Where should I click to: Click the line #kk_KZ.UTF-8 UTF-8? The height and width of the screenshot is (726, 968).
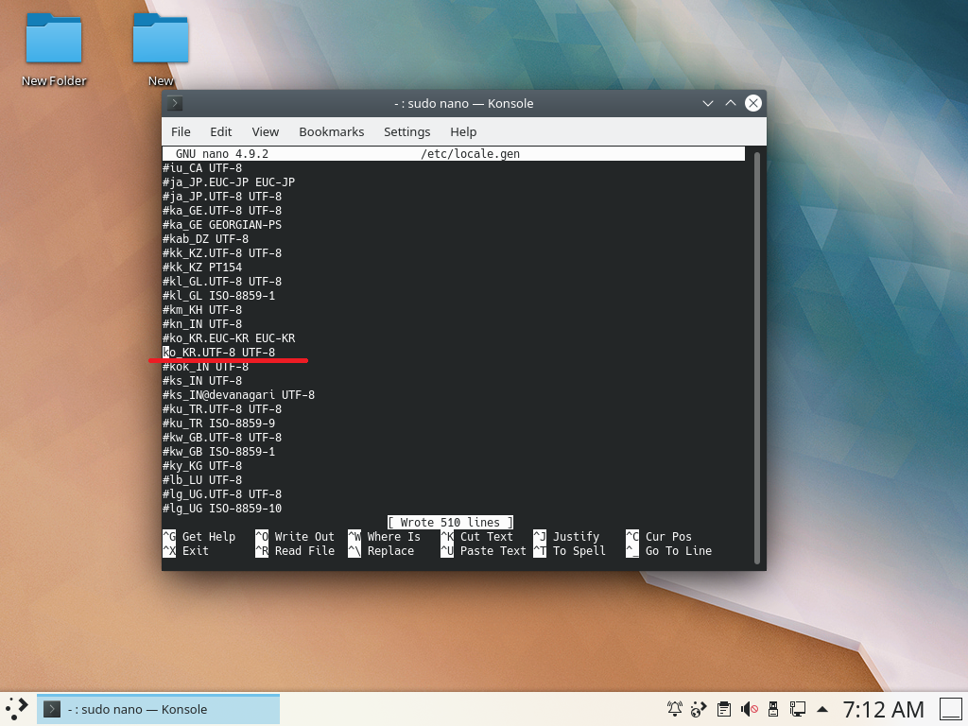coord(221,253)
